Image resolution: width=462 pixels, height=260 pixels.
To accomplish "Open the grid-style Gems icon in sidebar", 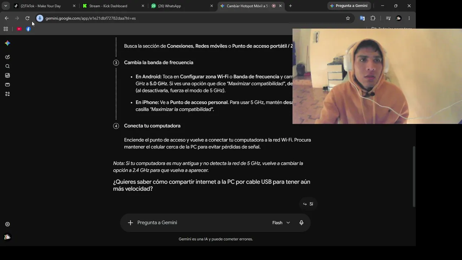I will pos(8,94).
